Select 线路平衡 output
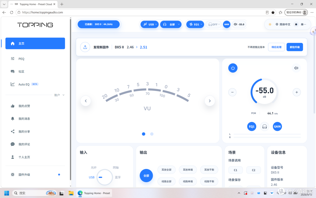Image resolution: width=316 pixels, height=198 pixels. 209,182
